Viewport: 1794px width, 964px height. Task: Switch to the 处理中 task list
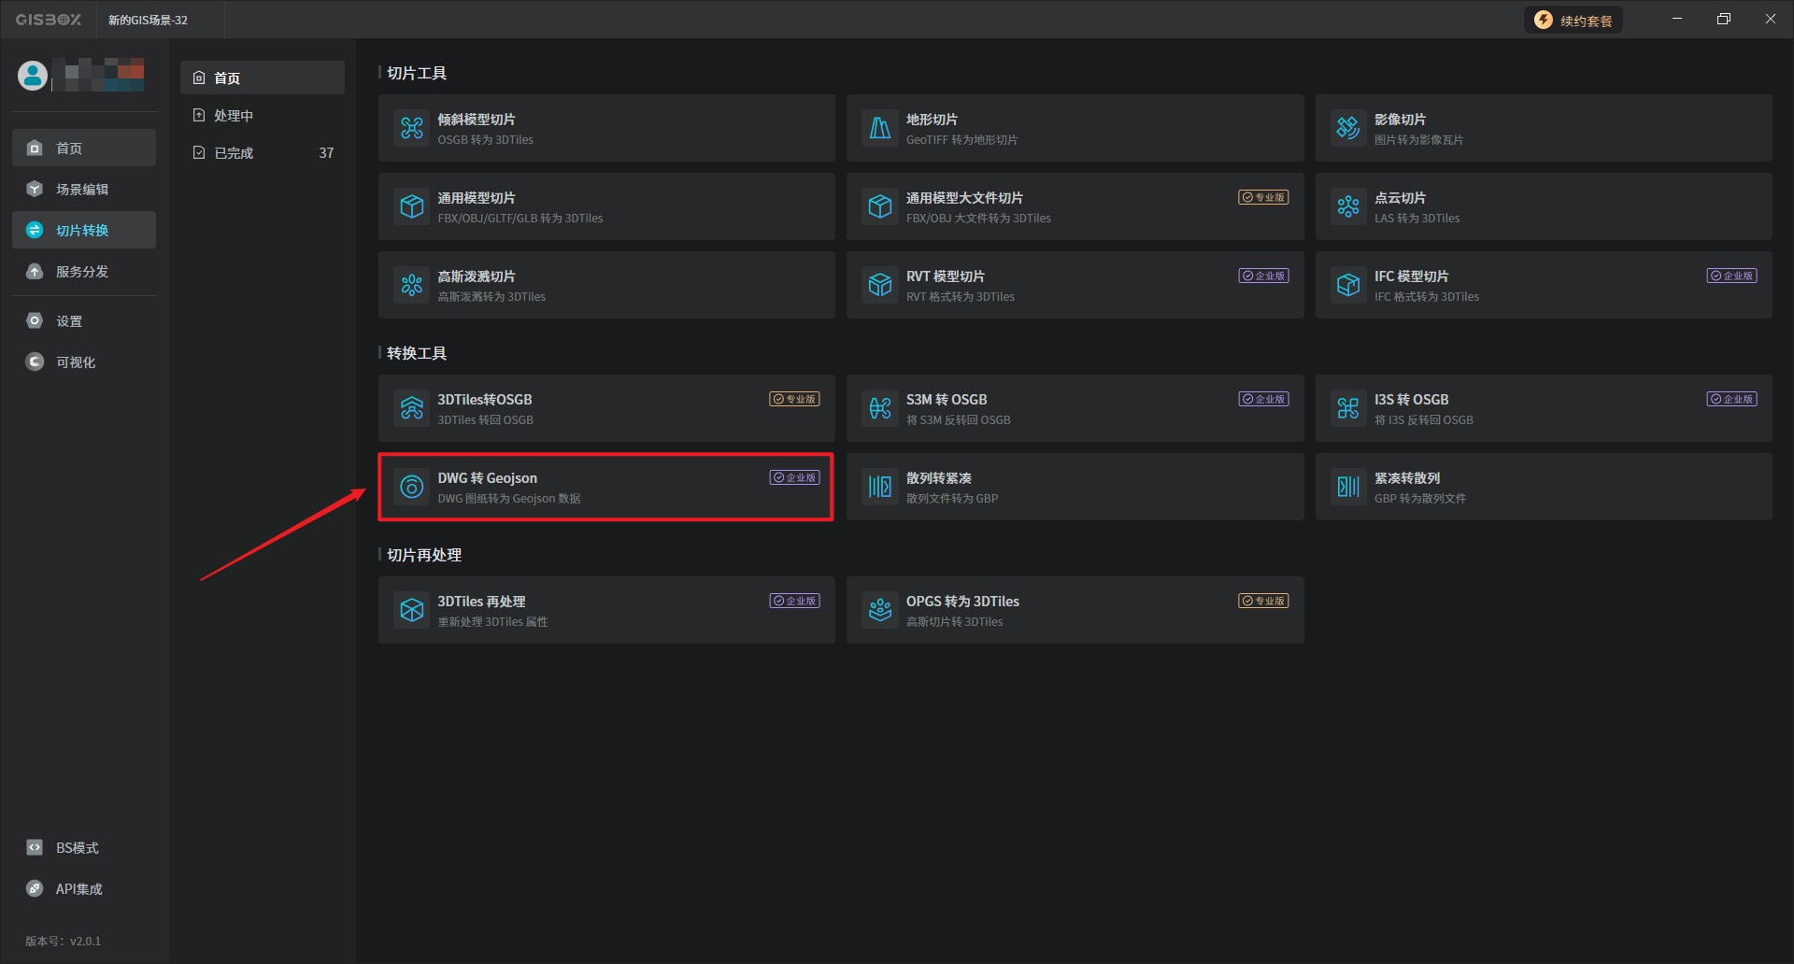tap(234, 116)
